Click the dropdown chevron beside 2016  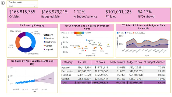tap(35, 6)
